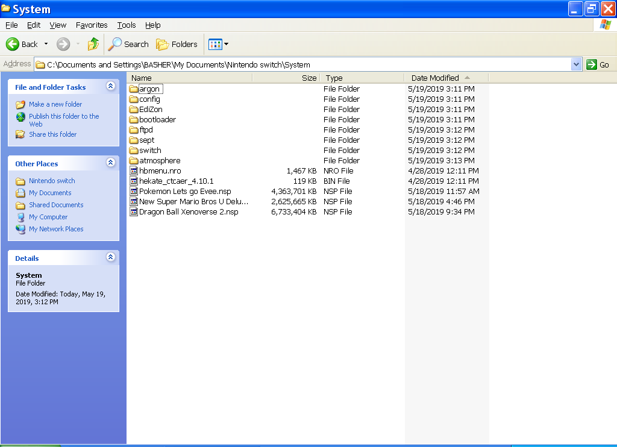The height and width of the screenshot is (447, 617).
Task: Click Share this folder link
Action: 53,134
